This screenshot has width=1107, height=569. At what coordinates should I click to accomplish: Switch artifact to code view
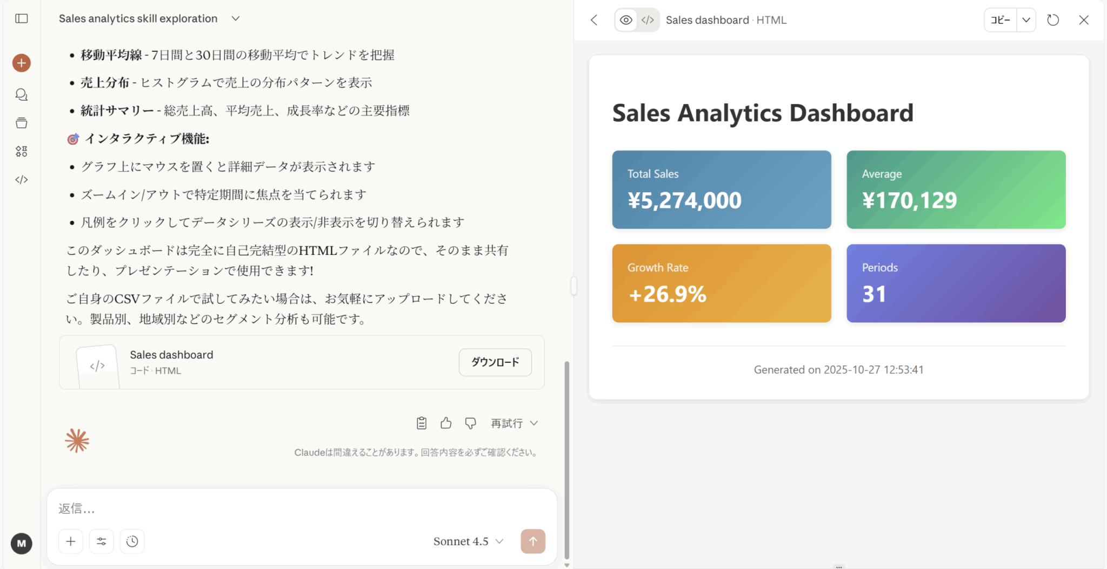point(648,21)
